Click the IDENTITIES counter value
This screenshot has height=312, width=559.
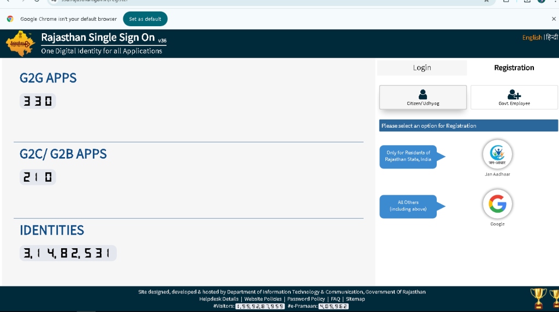click(x=68, y=253)
